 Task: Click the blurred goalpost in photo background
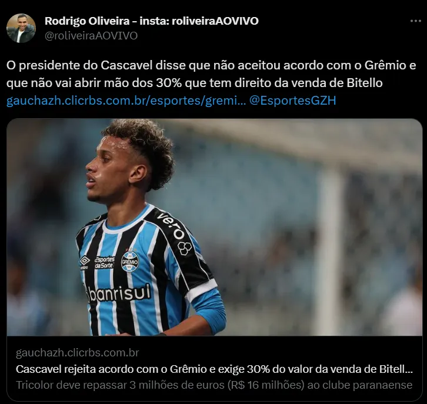pyautogui.click(x=331, y=245)
